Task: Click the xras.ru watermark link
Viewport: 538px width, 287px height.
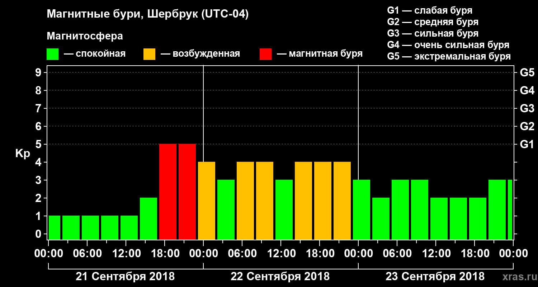Action: 517,277
